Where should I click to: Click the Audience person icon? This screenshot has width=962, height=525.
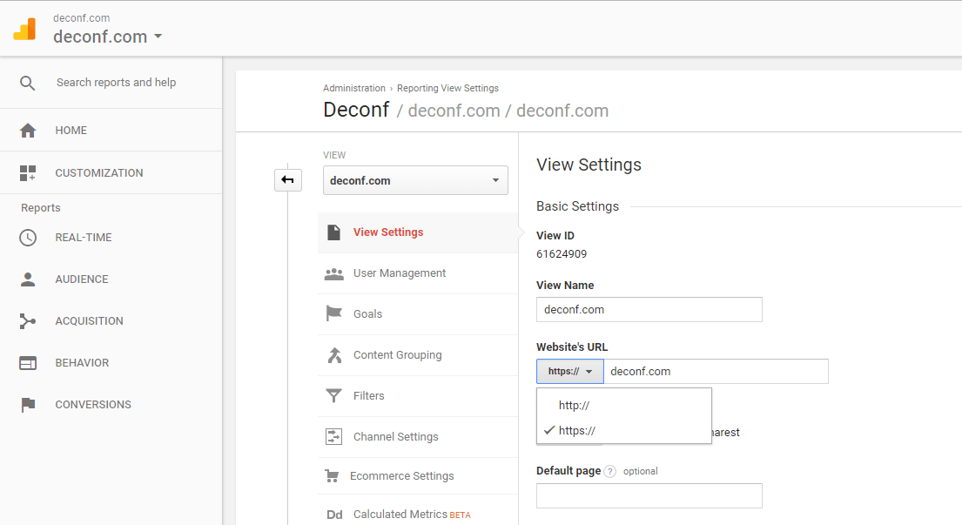click(28, 279)
